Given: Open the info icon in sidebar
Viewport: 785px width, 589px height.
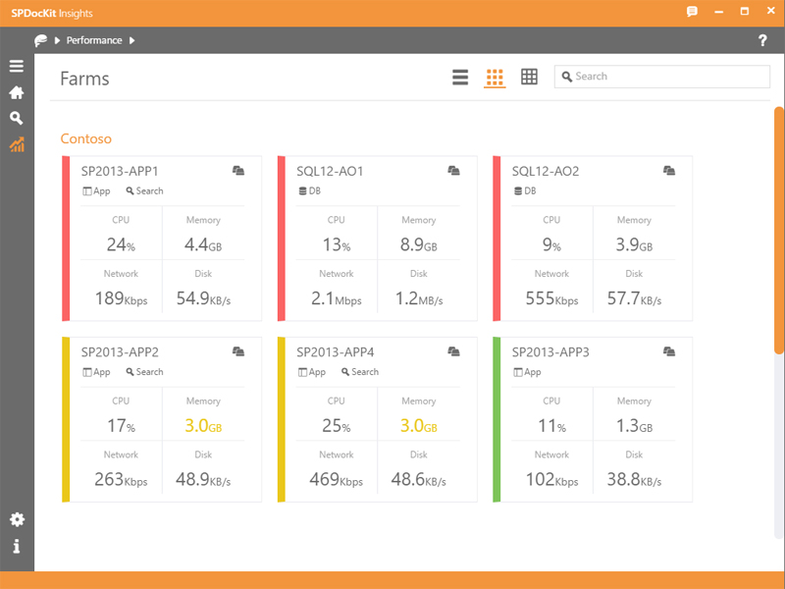Looking at the screenshot, I should (17, 546).
